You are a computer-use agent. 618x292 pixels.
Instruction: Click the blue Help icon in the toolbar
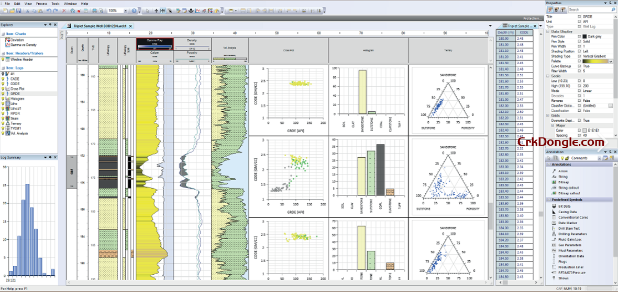(134, 10)
